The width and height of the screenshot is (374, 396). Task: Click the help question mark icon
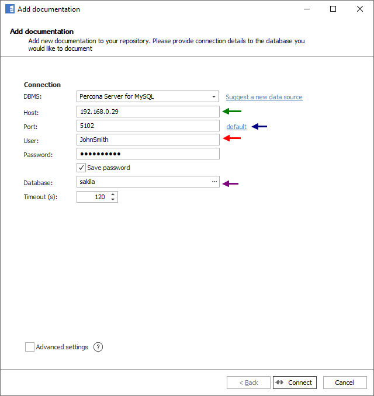pos(98,347)
